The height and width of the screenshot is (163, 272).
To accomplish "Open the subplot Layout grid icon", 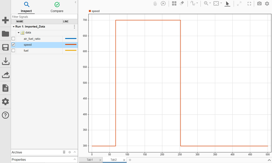I will click(x=174, y=3).
